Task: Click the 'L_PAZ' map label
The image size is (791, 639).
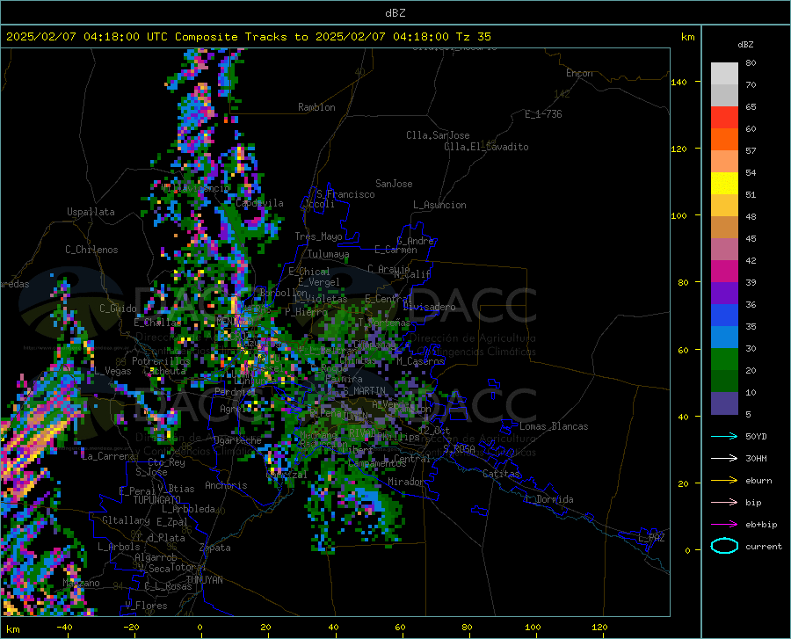Action: (x=651, y=538)
